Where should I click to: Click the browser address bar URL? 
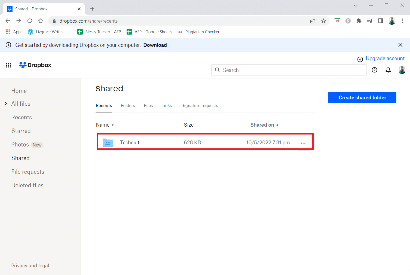88,21
